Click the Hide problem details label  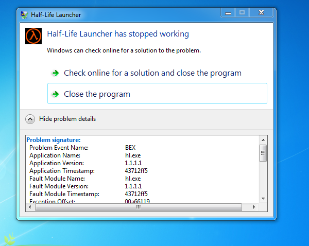67,119
